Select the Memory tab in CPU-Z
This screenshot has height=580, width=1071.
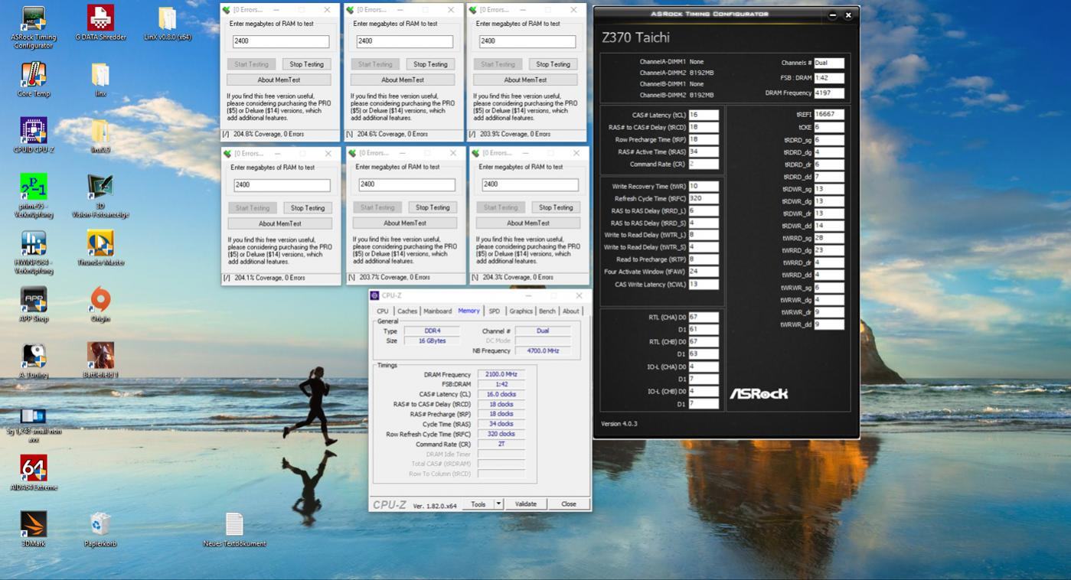pyautogui.click(x=469, y=311)
